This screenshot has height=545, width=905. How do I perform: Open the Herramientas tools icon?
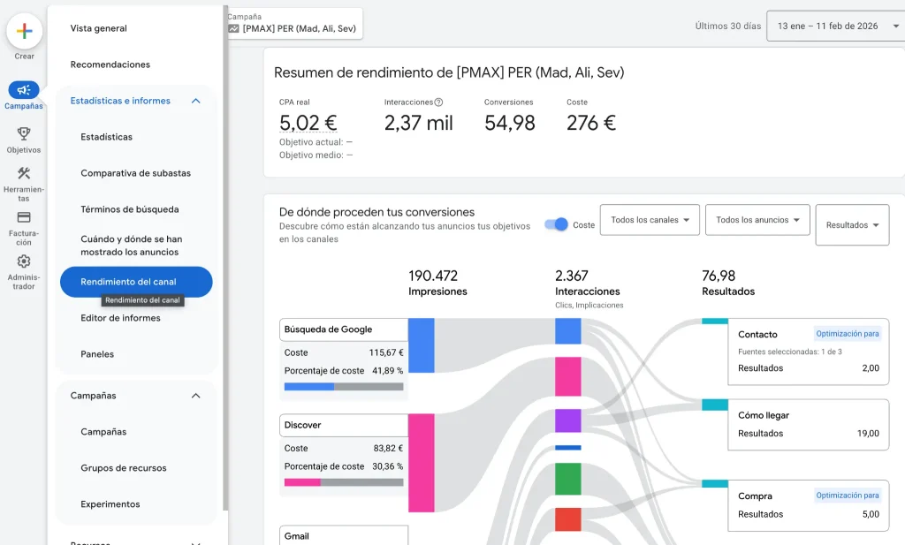[x=24, y=174]
